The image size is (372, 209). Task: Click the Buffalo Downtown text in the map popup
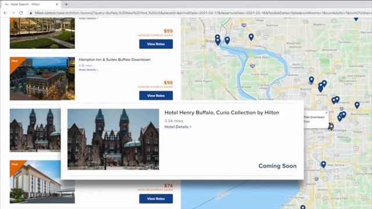(314, 117)
